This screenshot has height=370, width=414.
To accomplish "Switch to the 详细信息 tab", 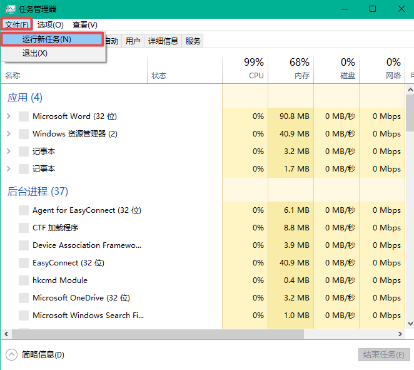I will click(163, 41).
